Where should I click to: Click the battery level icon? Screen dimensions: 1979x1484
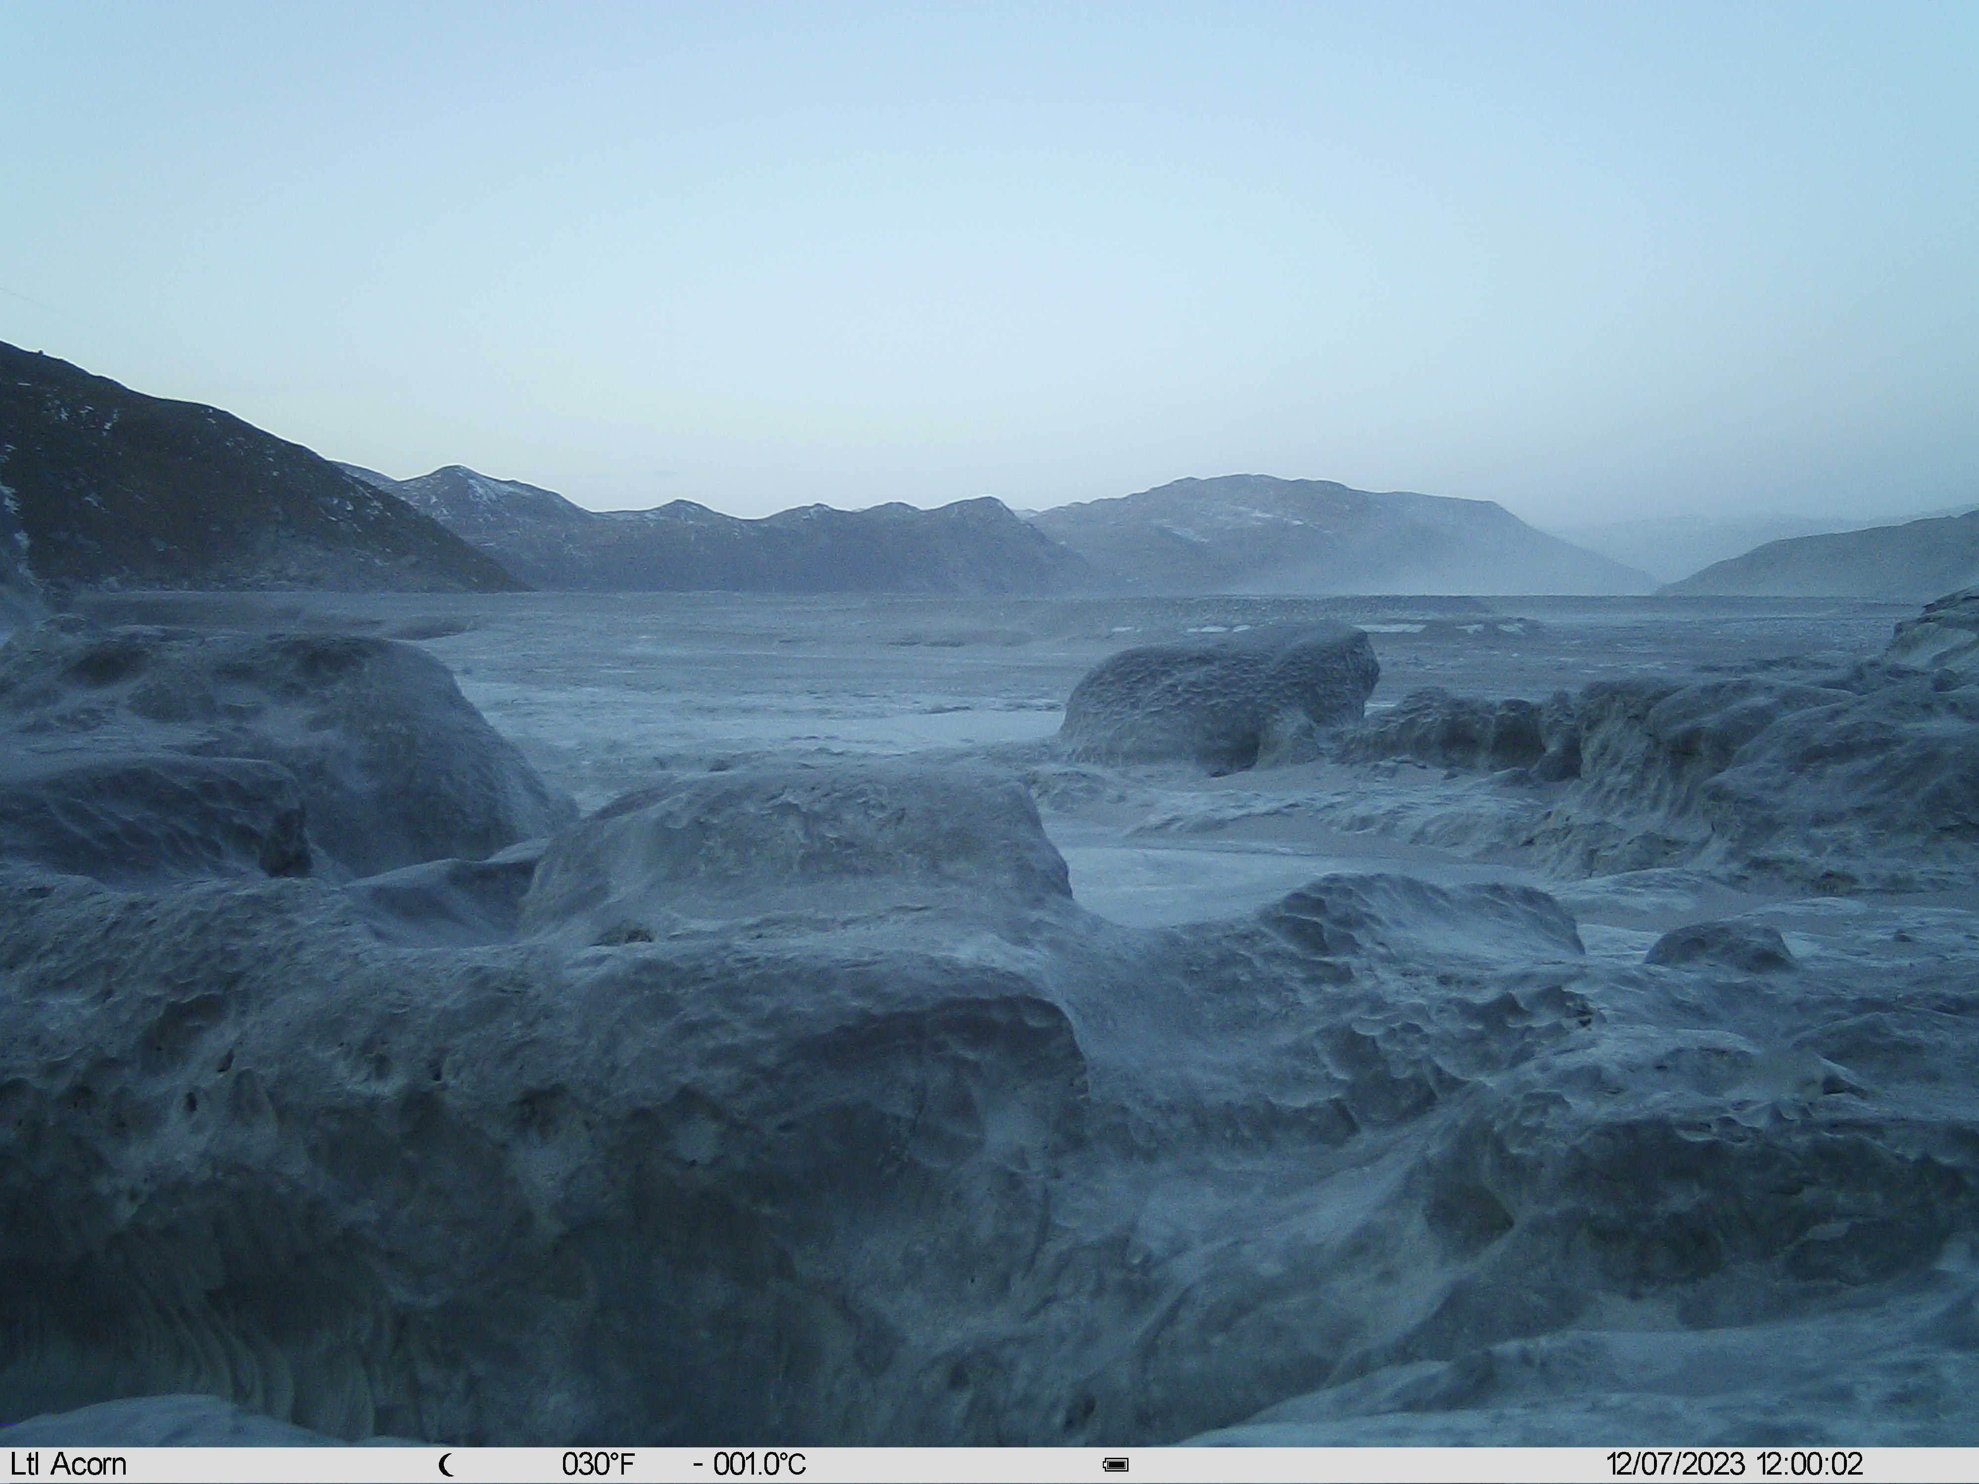click(1116, 1465)
